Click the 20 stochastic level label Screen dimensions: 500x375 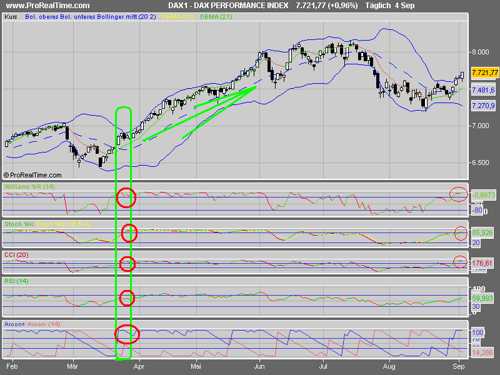click(x=476, y=242)
